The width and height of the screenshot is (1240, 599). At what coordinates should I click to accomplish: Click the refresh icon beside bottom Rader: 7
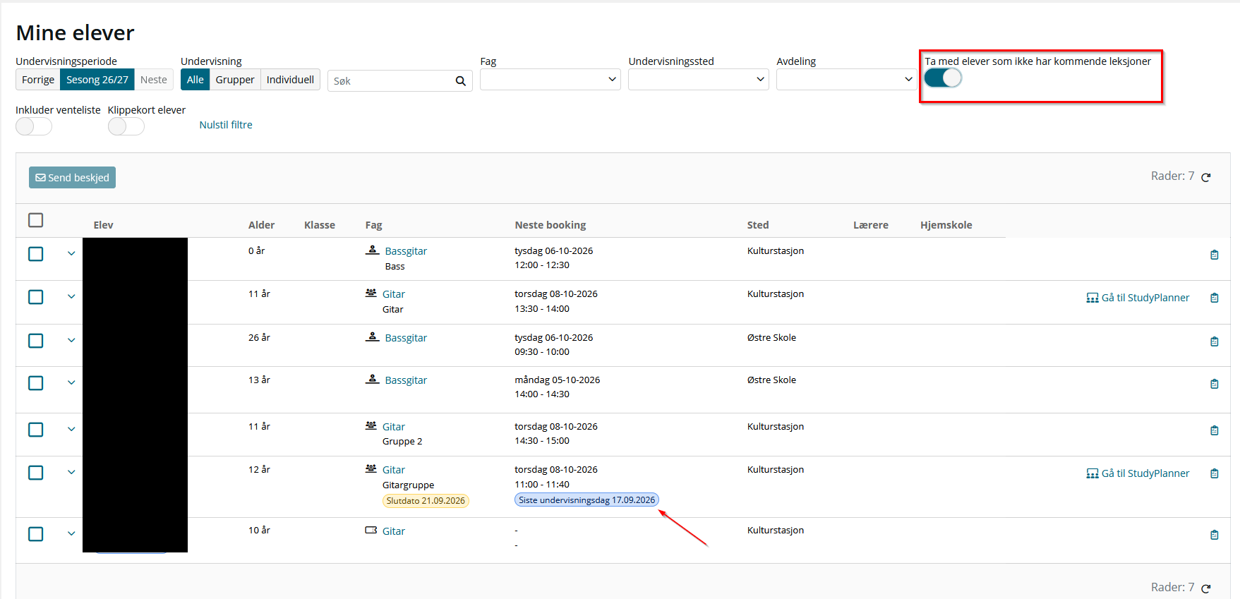click(x=1206, y=588)
